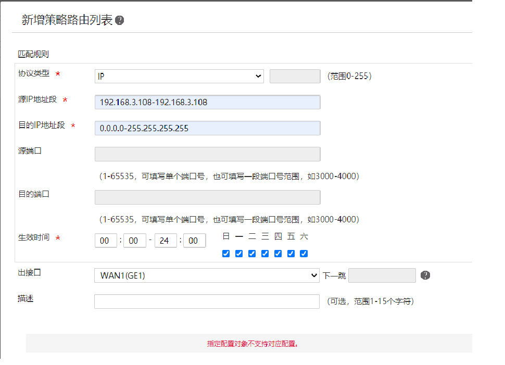This screenshot has height=365, width=505.
Task: Click the 描述 description input field
Action: pyautogui.click(x=207, y=301)
